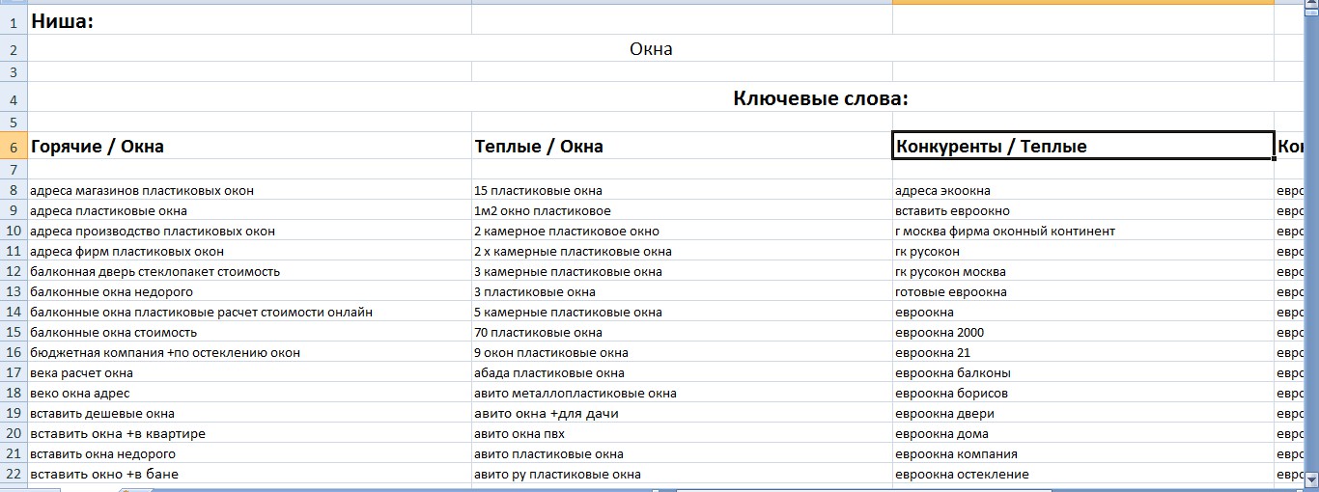This screenshot has width=1319, height=492.
Task: Select cell 'адреса фирм пластиковых окон'
Action: 250,251
